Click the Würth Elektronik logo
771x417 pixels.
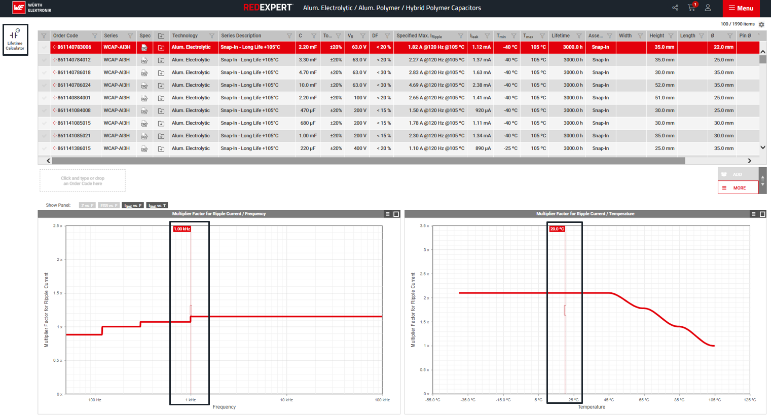pyautogui.click(x=32, y=8)
